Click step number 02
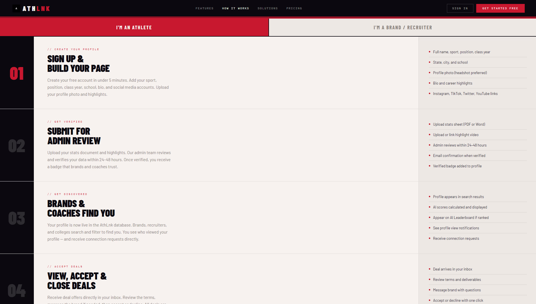This screenshot has width=536, height=304. pyautogui.click(x=17, y=146)
